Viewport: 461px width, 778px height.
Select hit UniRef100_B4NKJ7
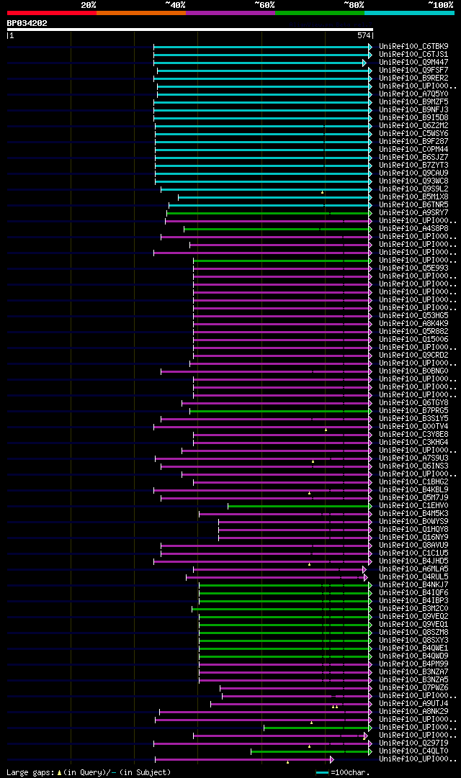coord(413,585)
